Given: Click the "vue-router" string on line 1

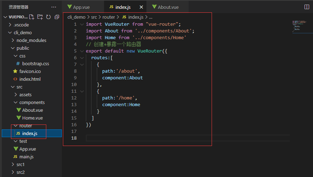Looking at the screenshot, I should (162, 24).
